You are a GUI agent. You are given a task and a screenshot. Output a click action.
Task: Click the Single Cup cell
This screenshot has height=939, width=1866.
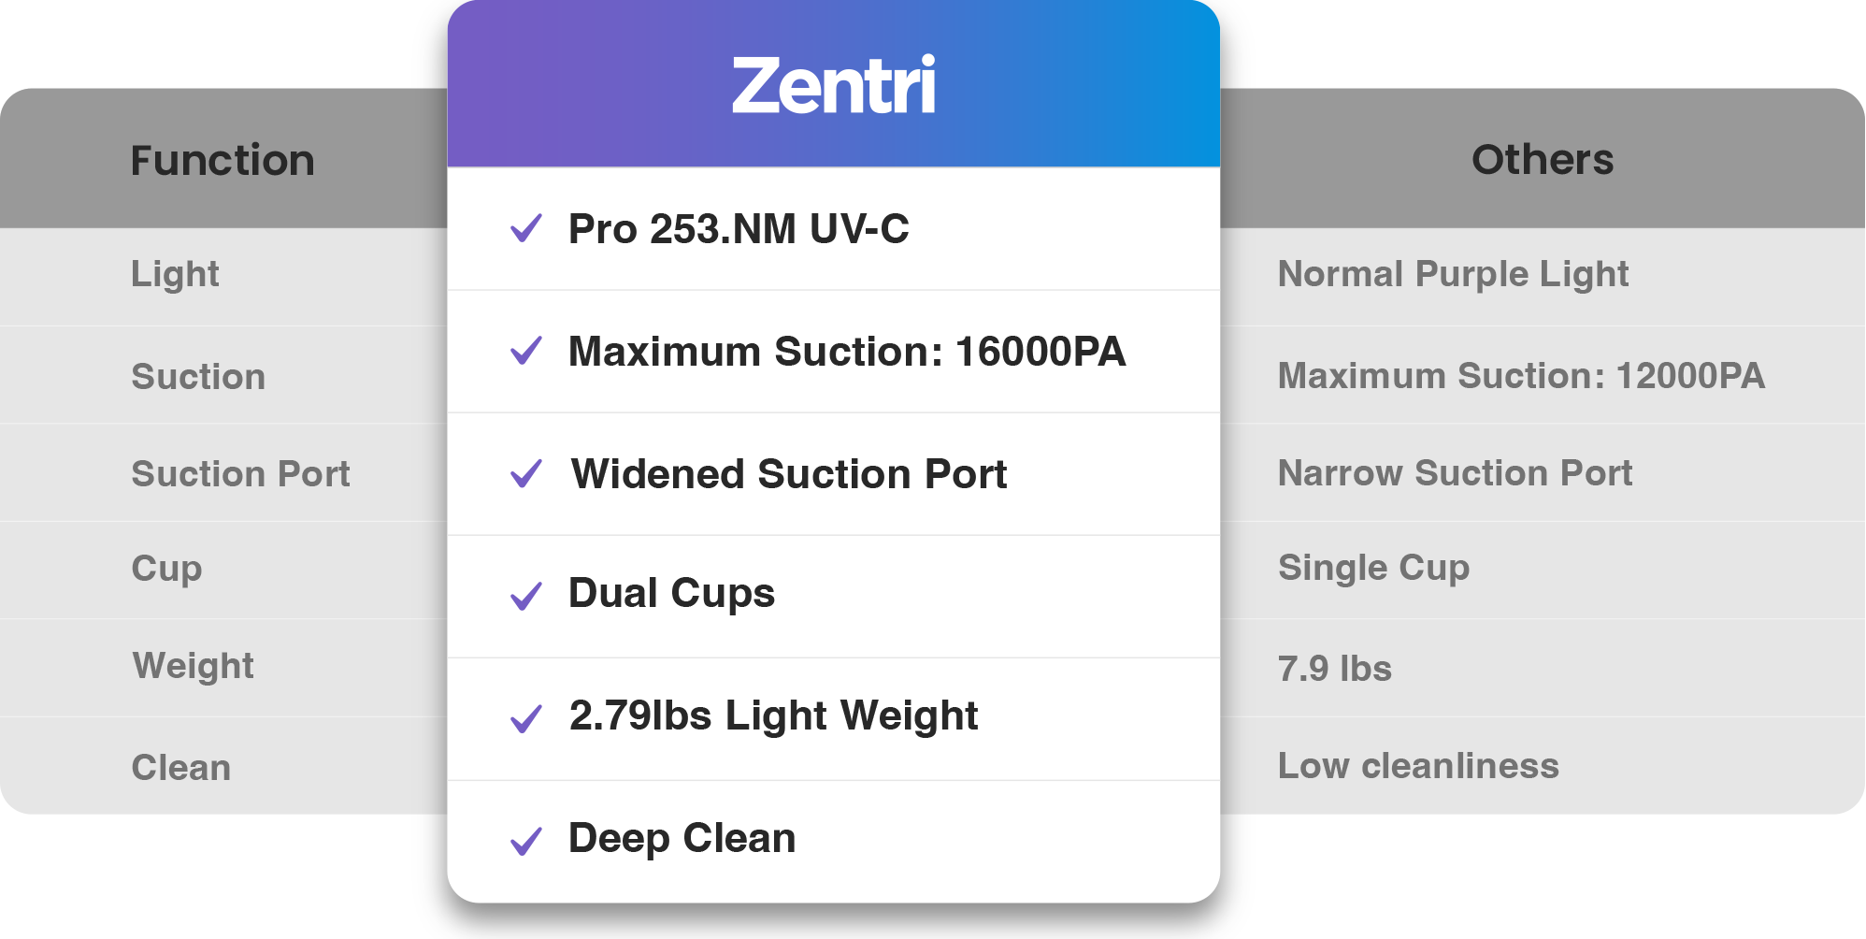pyautogui.click(x=1373, y=568)
